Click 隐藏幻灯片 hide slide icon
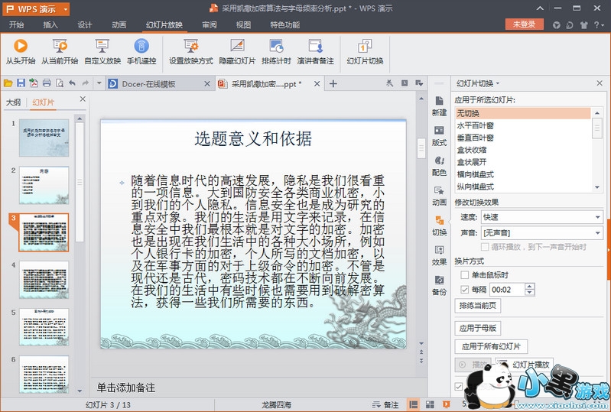 [x=237, y=51]
